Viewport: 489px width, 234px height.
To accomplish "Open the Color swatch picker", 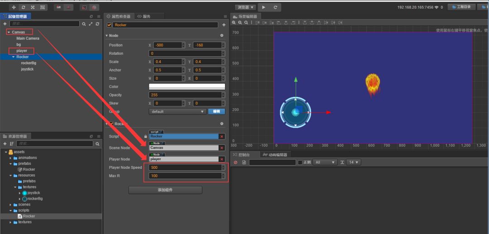I will tap(187, 86).
